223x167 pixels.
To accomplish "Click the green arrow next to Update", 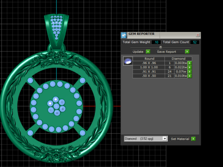I will [x=148, y=51].
